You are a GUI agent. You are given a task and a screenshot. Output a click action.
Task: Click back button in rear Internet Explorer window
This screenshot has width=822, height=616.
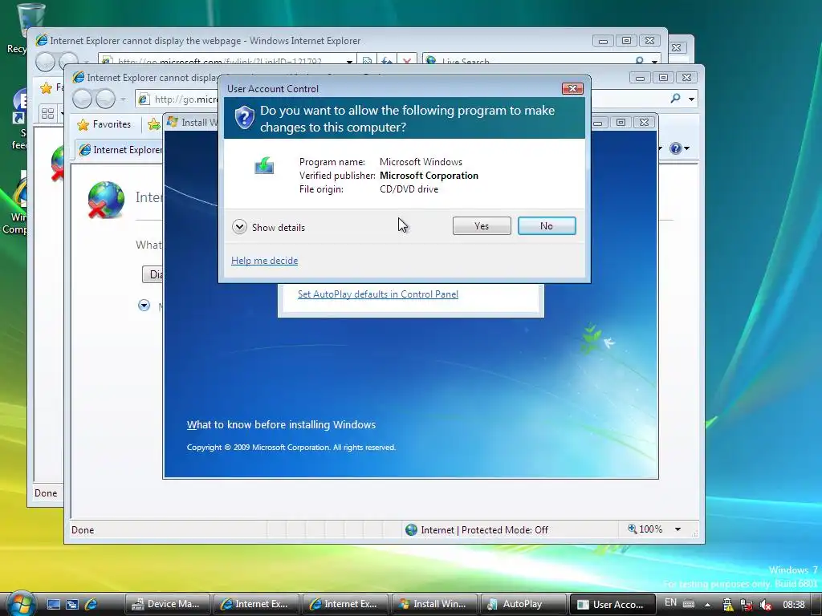[45, 62]
